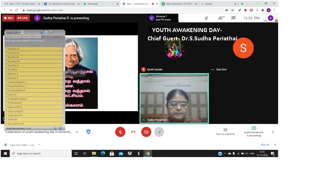
Task: Select 'Vijaya Durga K' in class list
Action: tap(34, 111)
